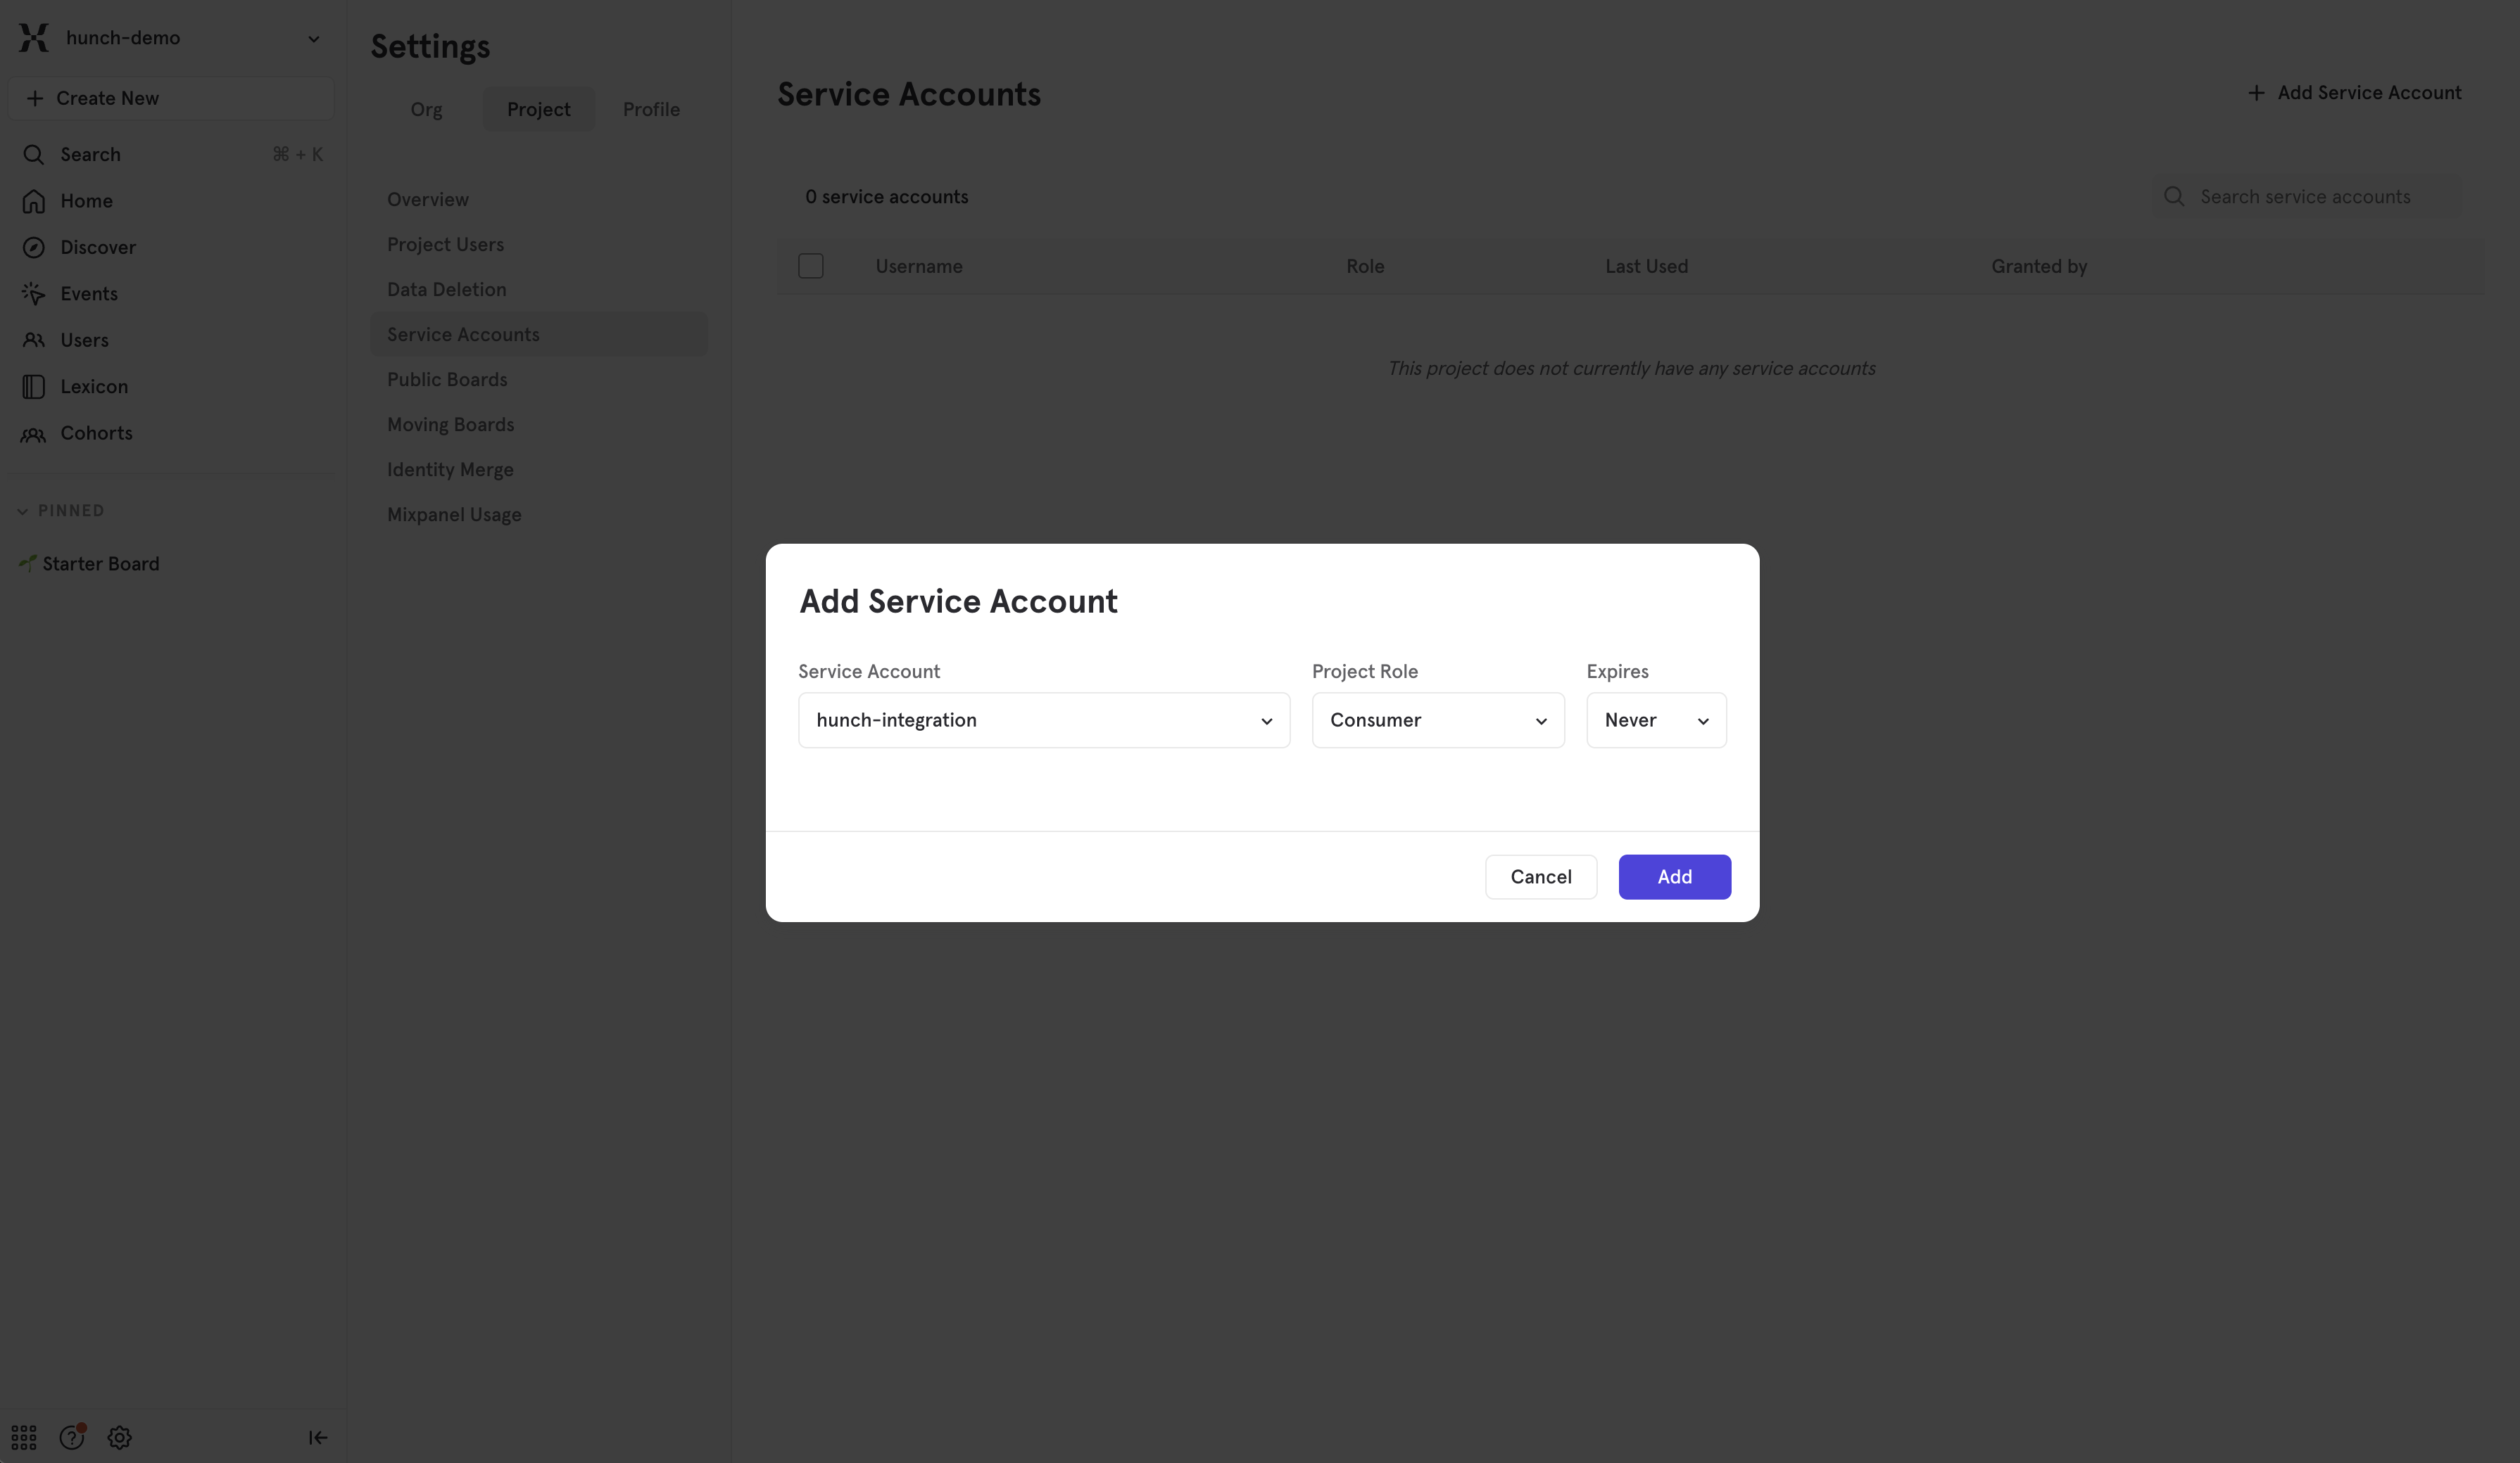The image size is (2520, 1463).
Task: Open the hunch-integration service account dropdown
Action: click(x=1043, y=720)
